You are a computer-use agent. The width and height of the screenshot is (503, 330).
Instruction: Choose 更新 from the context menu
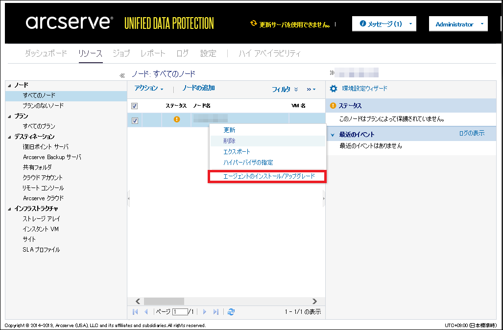pos(267,130)
